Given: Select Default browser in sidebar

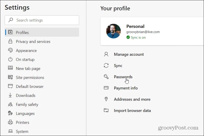Looking at the screenshot, I should [42, 86].
